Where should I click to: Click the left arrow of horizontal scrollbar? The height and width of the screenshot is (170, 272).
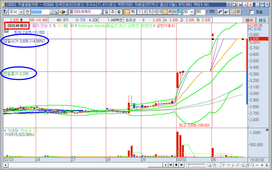pos(6,165)
